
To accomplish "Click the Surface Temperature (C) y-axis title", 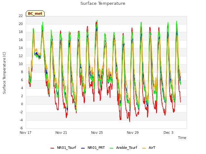I will tap(4, 73).
